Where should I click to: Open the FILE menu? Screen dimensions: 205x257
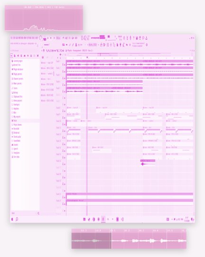tap(12, 38)
